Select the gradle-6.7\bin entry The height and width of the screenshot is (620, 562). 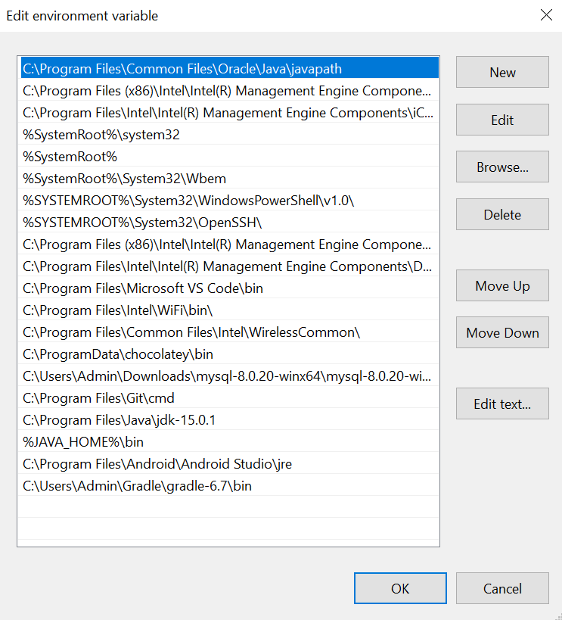[230, 486]
